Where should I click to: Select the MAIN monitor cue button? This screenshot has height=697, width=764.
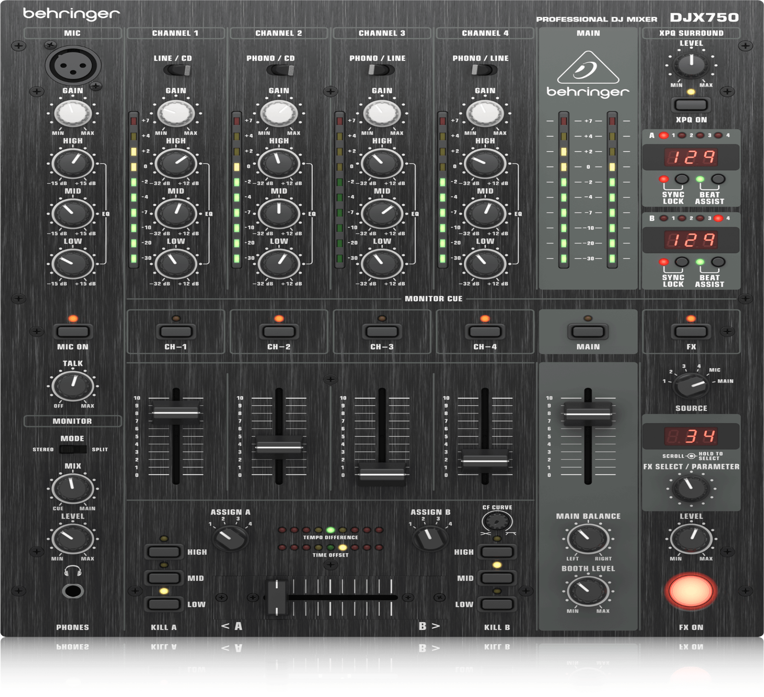588,332
